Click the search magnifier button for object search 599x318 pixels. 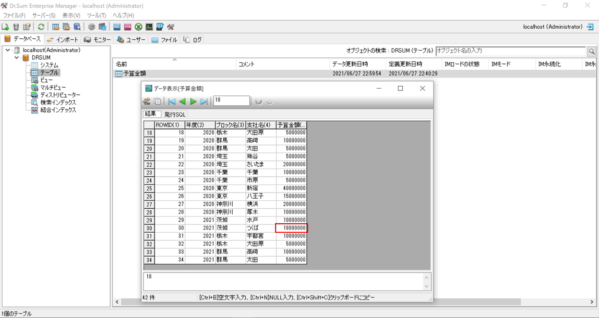(x=591, y=51)
